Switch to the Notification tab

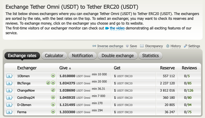82,56
